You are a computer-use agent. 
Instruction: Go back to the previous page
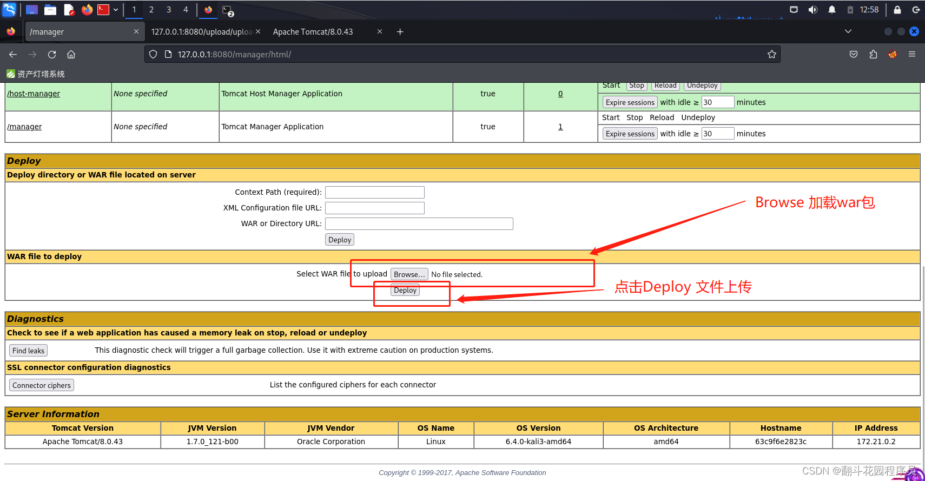coord(13,55)
